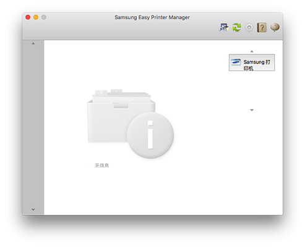Click down arrow below Samsung 打印机 button
This screenshot has height=247, width=305.
(252, 110)
